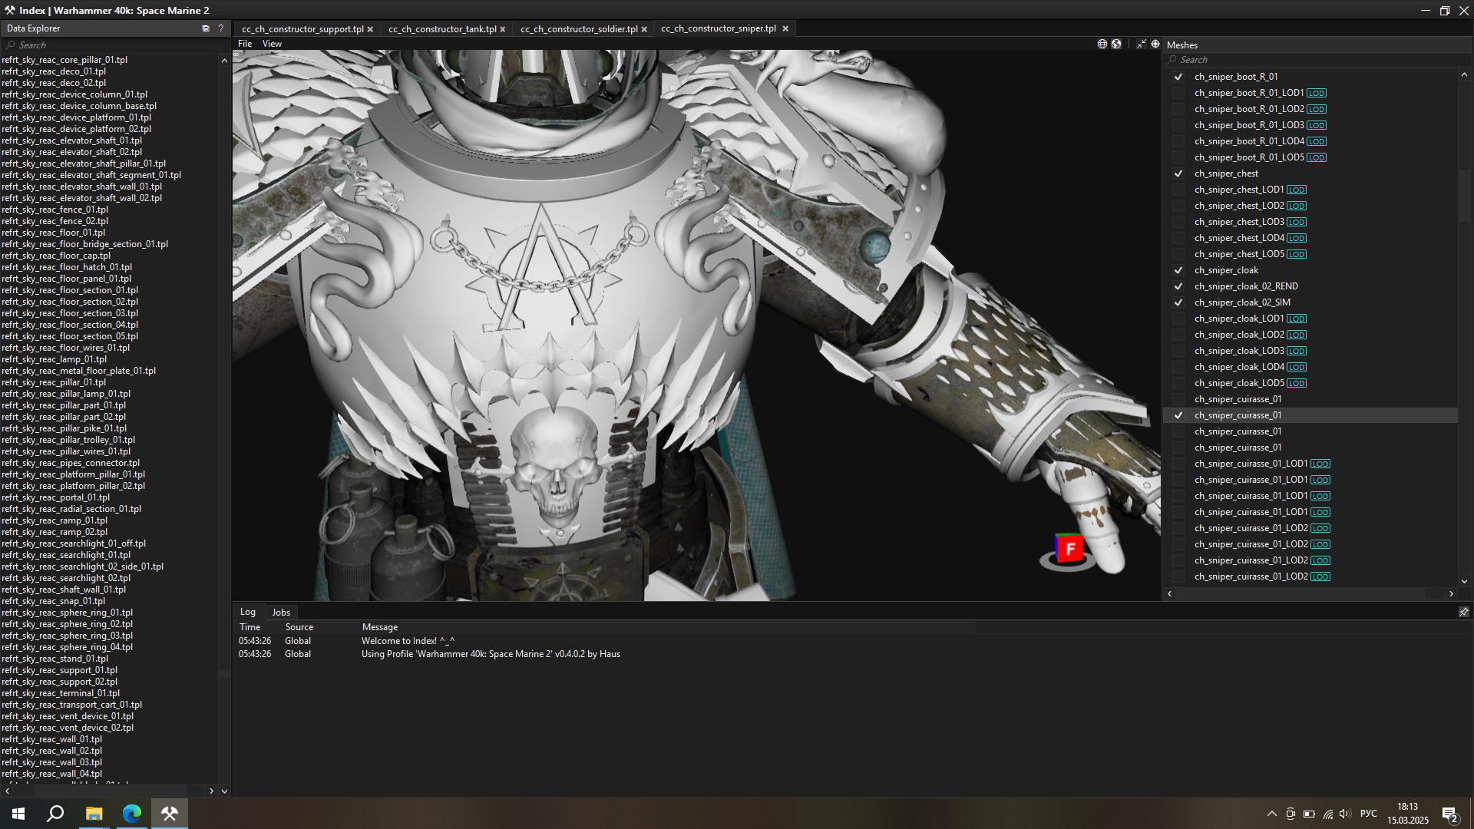This screenshot has height=829, width=1474.
Task: Enable the ch_sniper_chest_LOD4 mesh checkbox
Action: point(1178,238)
